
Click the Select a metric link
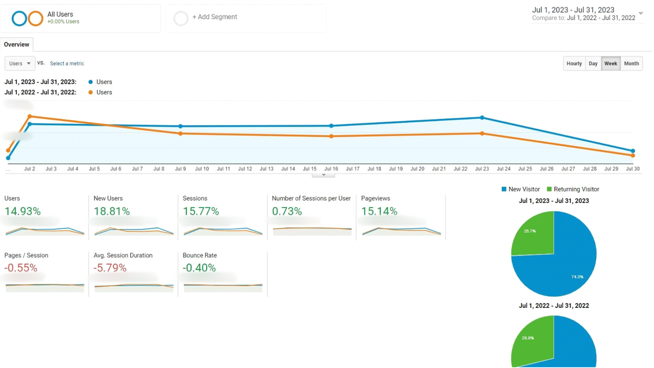point(67,64)
